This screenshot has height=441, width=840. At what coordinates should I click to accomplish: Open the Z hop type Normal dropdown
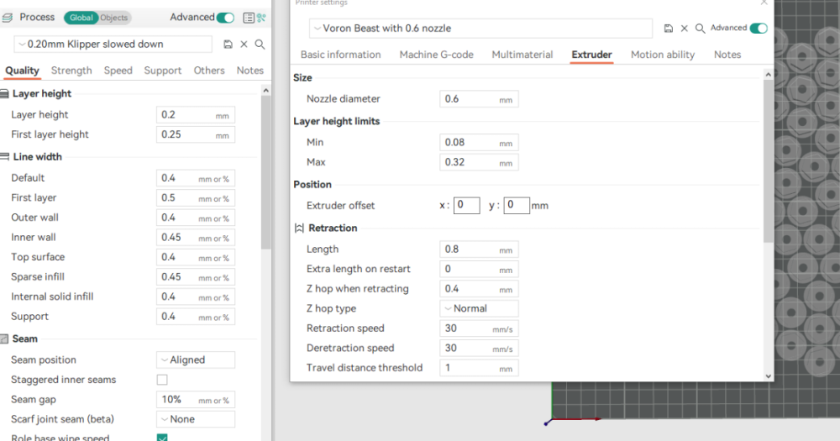[x=479, y=308]
